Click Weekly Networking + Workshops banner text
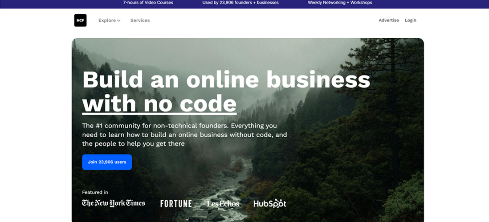The height and width of the screenshot is (222, 489). tap(340, 3)
